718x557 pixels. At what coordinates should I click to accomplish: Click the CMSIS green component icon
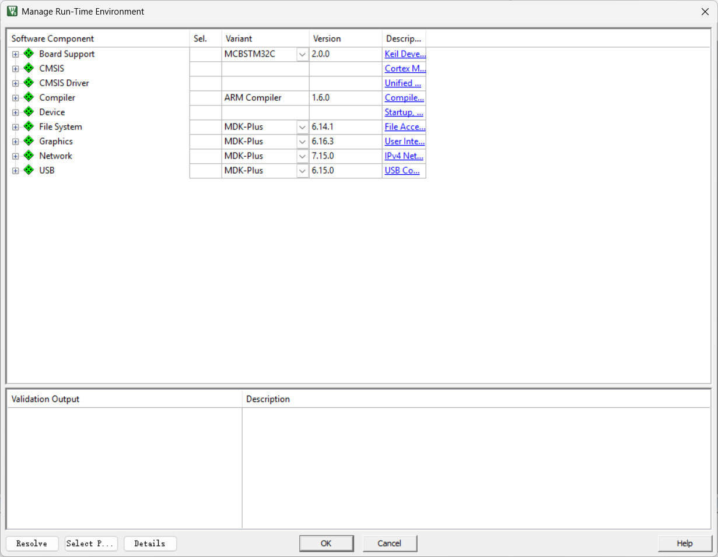tap(29, 68)
